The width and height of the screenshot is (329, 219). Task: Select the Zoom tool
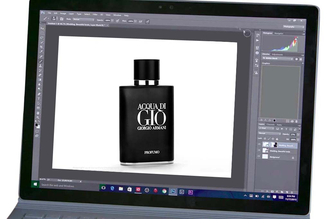[38, 117]
